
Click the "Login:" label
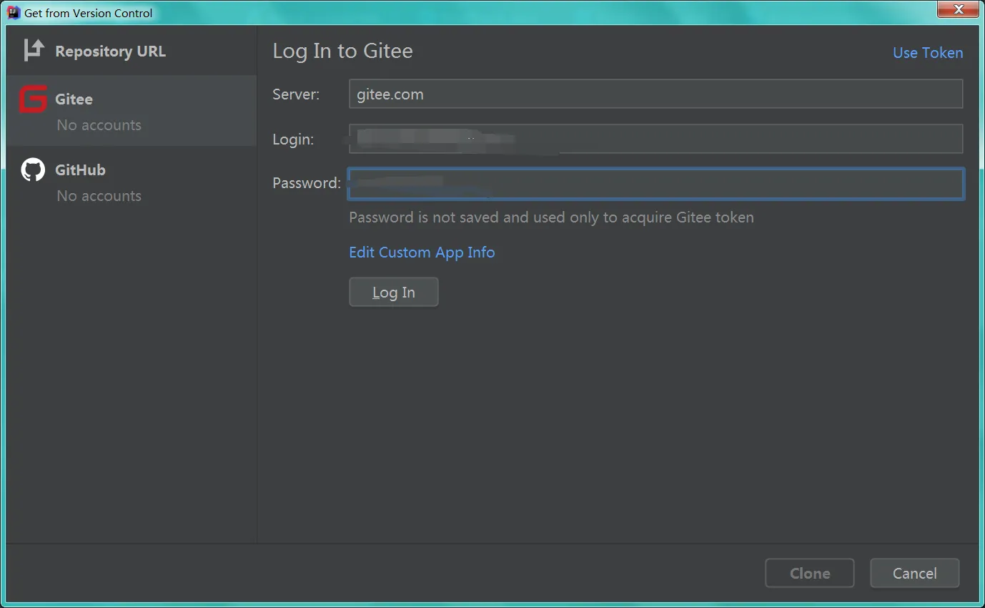(x=293, y=139)
